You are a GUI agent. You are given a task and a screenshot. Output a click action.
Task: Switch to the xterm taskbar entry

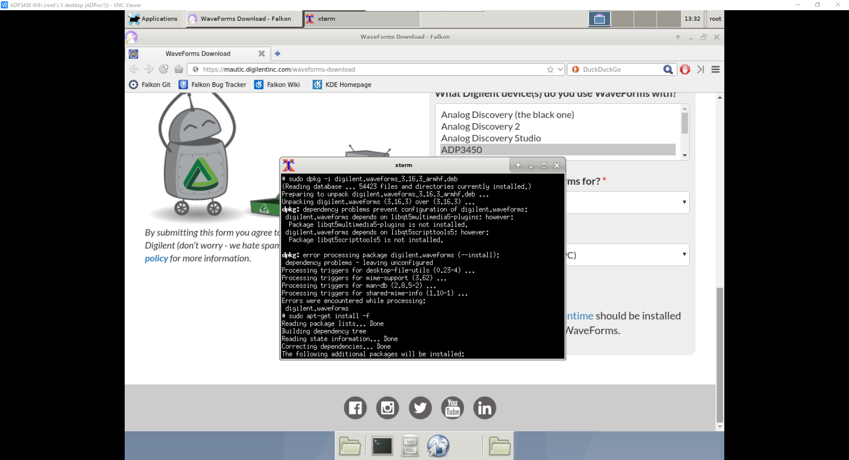click(x=362, y=19)
